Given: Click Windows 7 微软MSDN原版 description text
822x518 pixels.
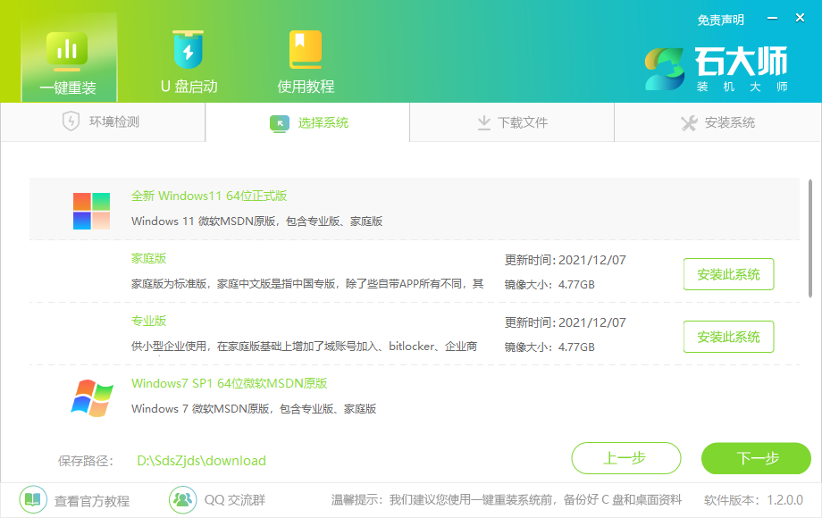Looking at the screenshot, I should coord(254,409).
